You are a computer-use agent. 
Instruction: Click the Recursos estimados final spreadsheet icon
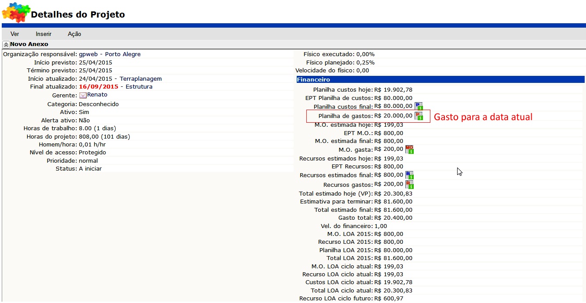409,175
